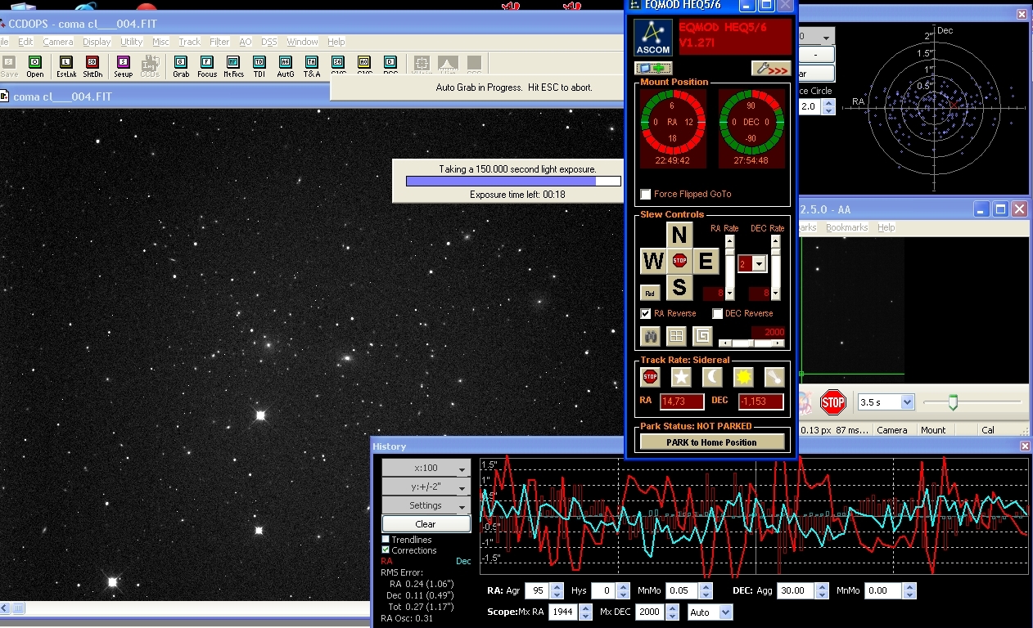Open the Display menu in CCDOPS
This screenshot has height=628, width=1033.
(97, 42)
